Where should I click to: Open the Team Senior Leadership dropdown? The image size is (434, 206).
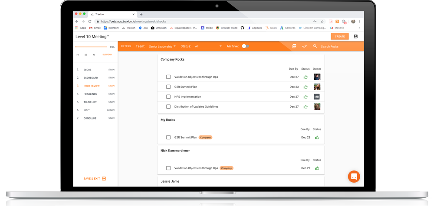tap(162, 46)
